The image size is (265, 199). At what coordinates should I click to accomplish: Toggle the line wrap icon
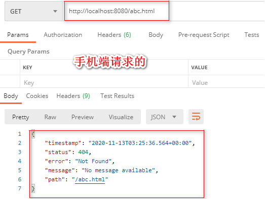pos(196,117)
